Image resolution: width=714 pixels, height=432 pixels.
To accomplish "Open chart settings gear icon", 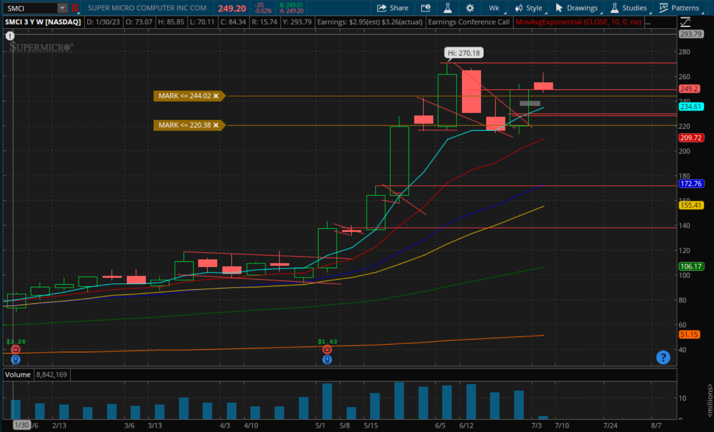I will [470, 8].
